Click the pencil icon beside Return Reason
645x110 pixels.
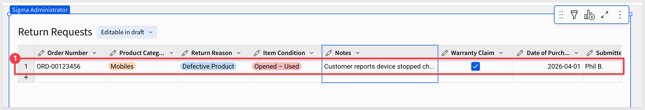pos(185,53)
